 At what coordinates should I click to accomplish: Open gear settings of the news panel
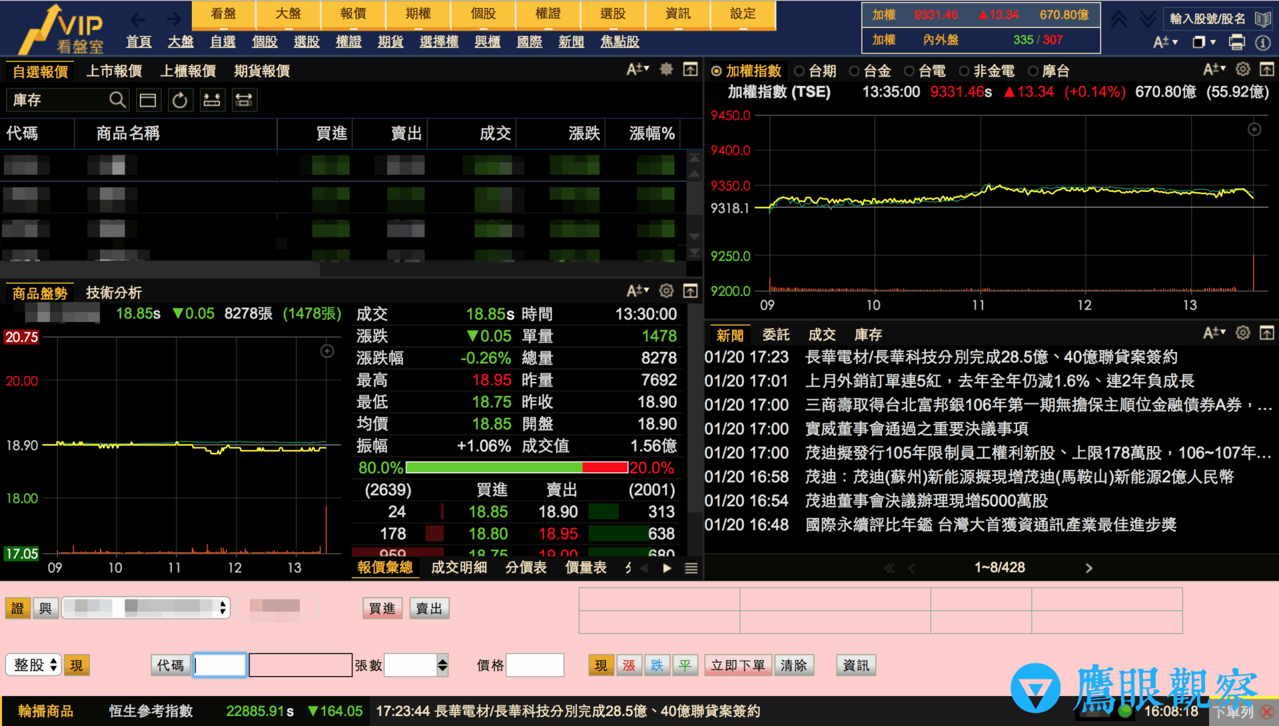click(x=1242, y=333)
